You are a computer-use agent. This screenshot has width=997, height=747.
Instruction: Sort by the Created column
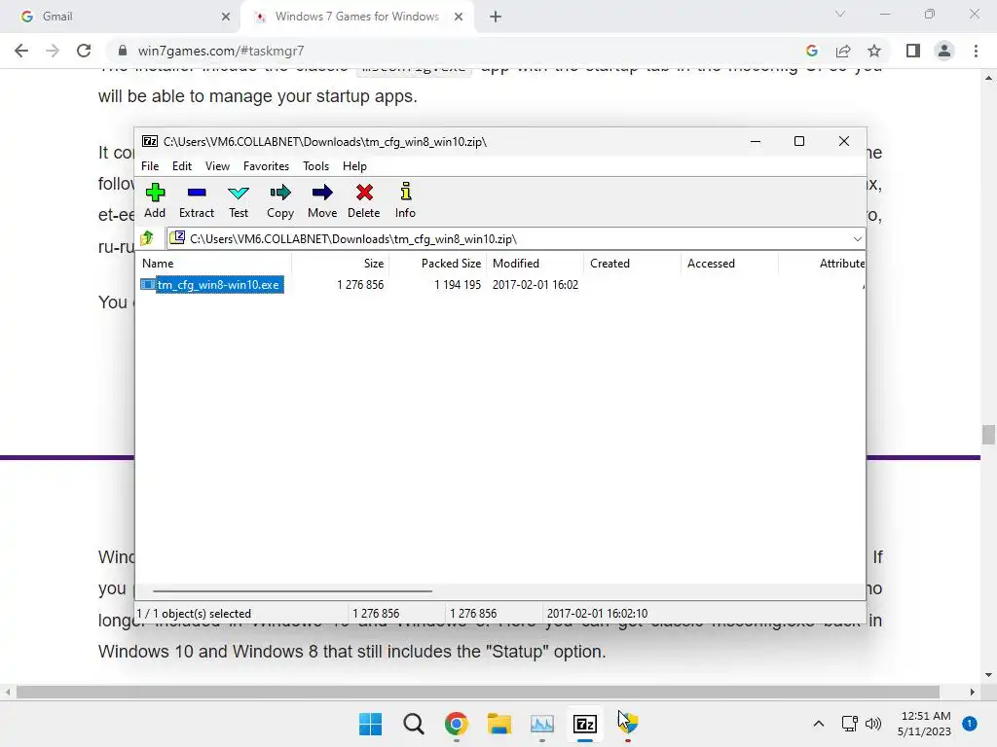[633, 263]
